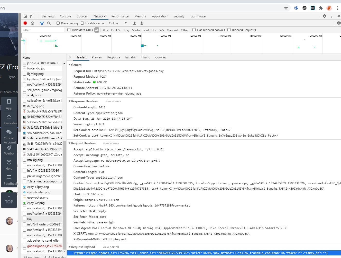Click the dark round extension icon

click(x=305, y=8)
